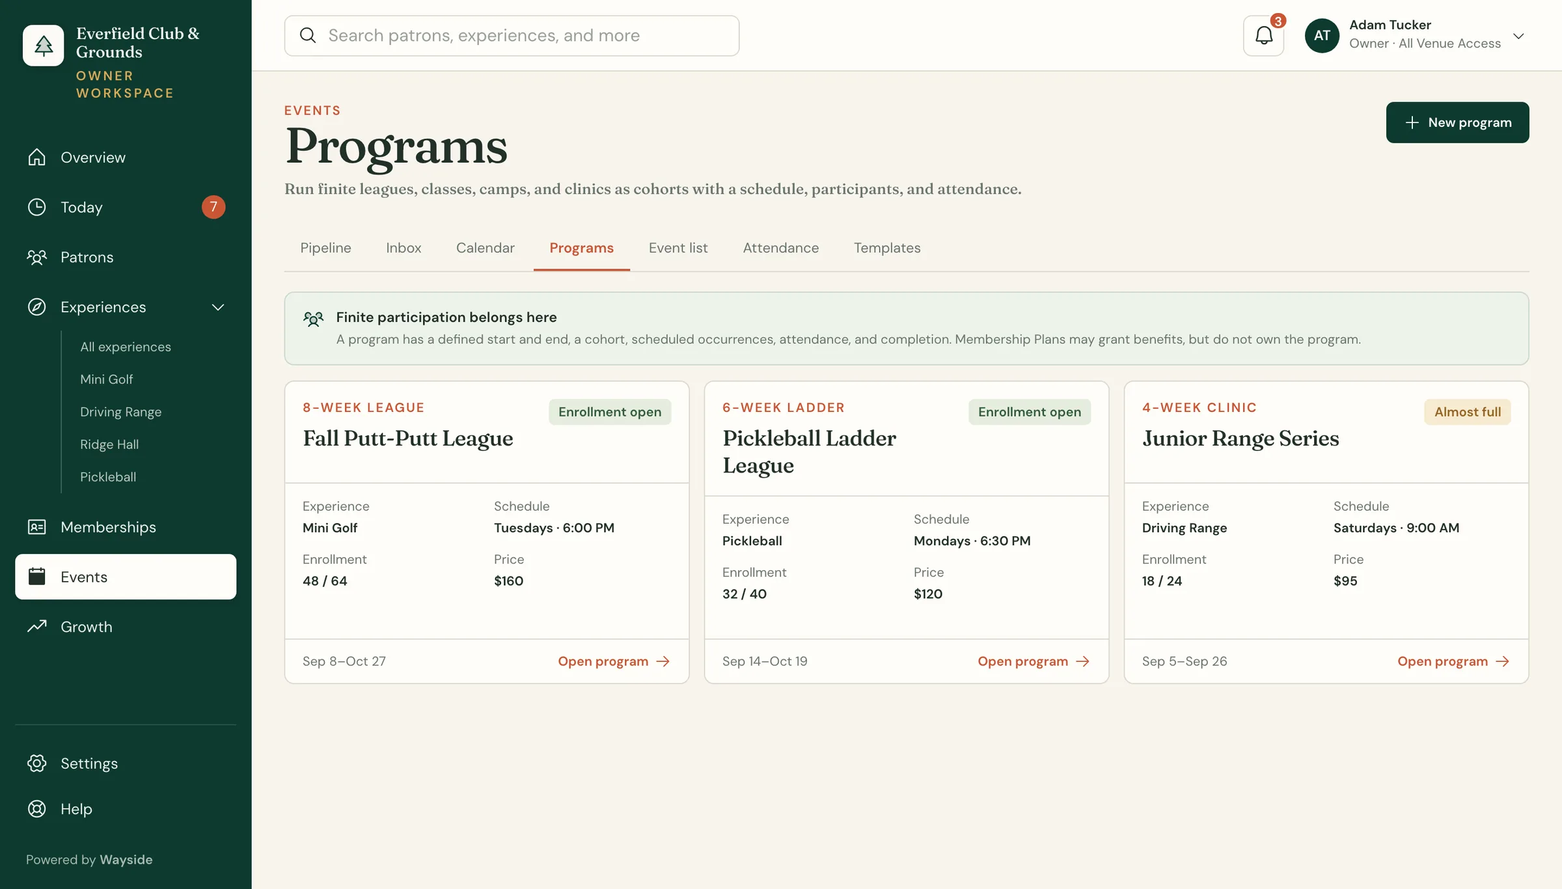This screenshot has width=1562, height=889.
Task: Click the Pickleball Ladder League title
Action: click(x=809, y=452)
